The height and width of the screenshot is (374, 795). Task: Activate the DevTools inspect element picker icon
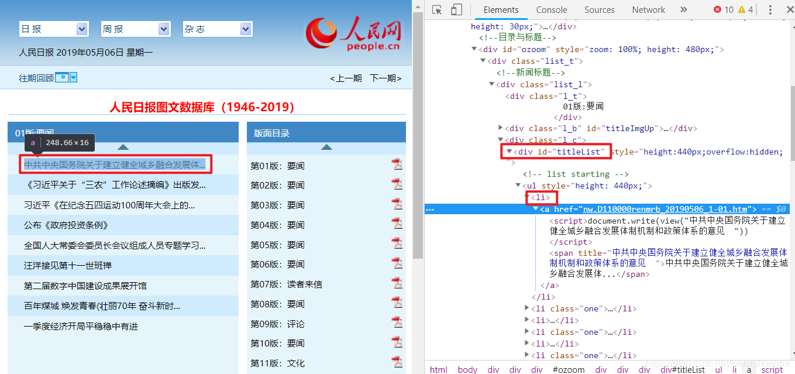coord(436,9)
